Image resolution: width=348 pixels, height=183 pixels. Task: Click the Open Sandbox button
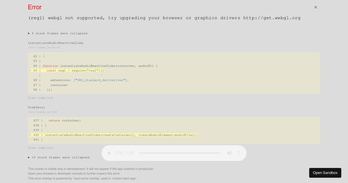click(325, 173)
